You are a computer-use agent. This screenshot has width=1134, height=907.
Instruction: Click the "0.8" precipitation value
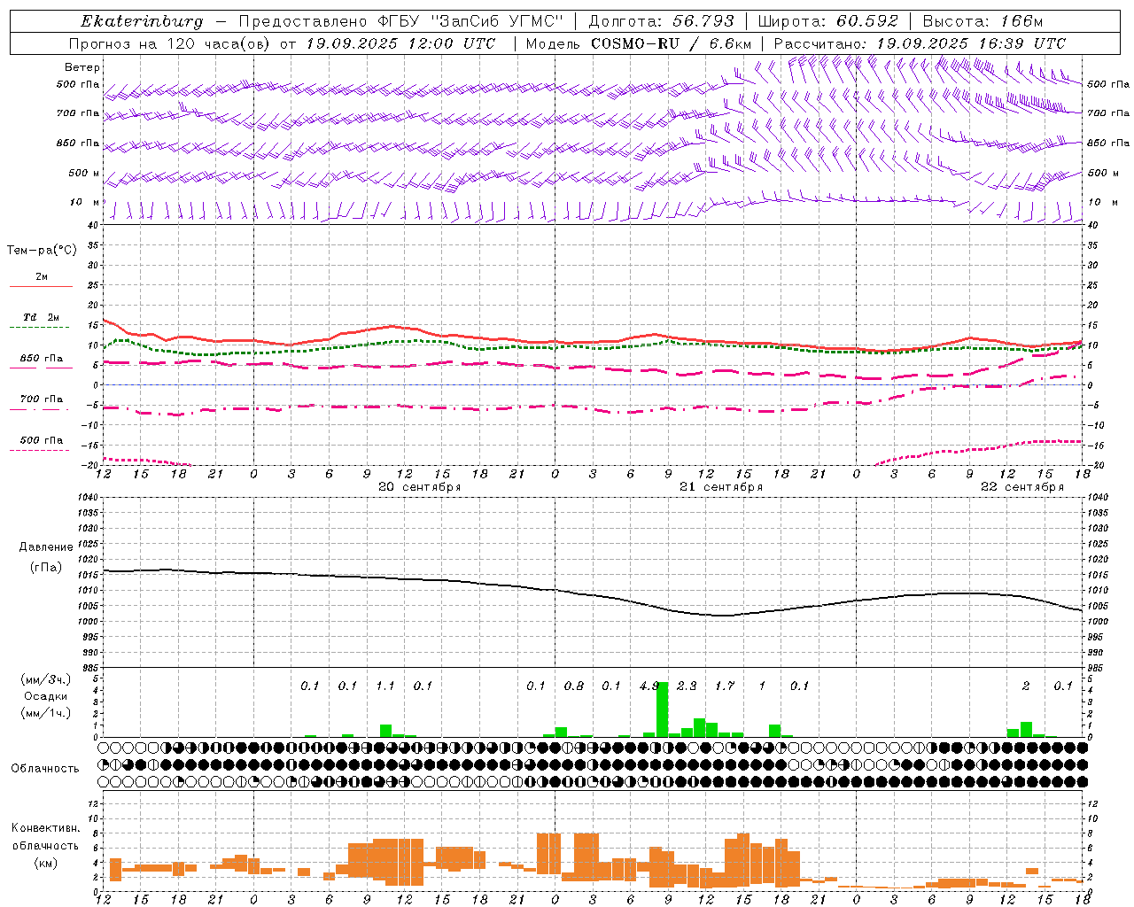pyautogui.click(x=574, y=686)
